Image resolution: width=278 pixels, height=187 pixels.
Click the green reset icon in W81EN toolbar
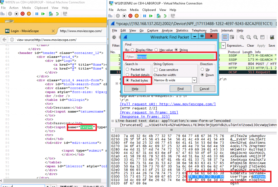point(43,14)
